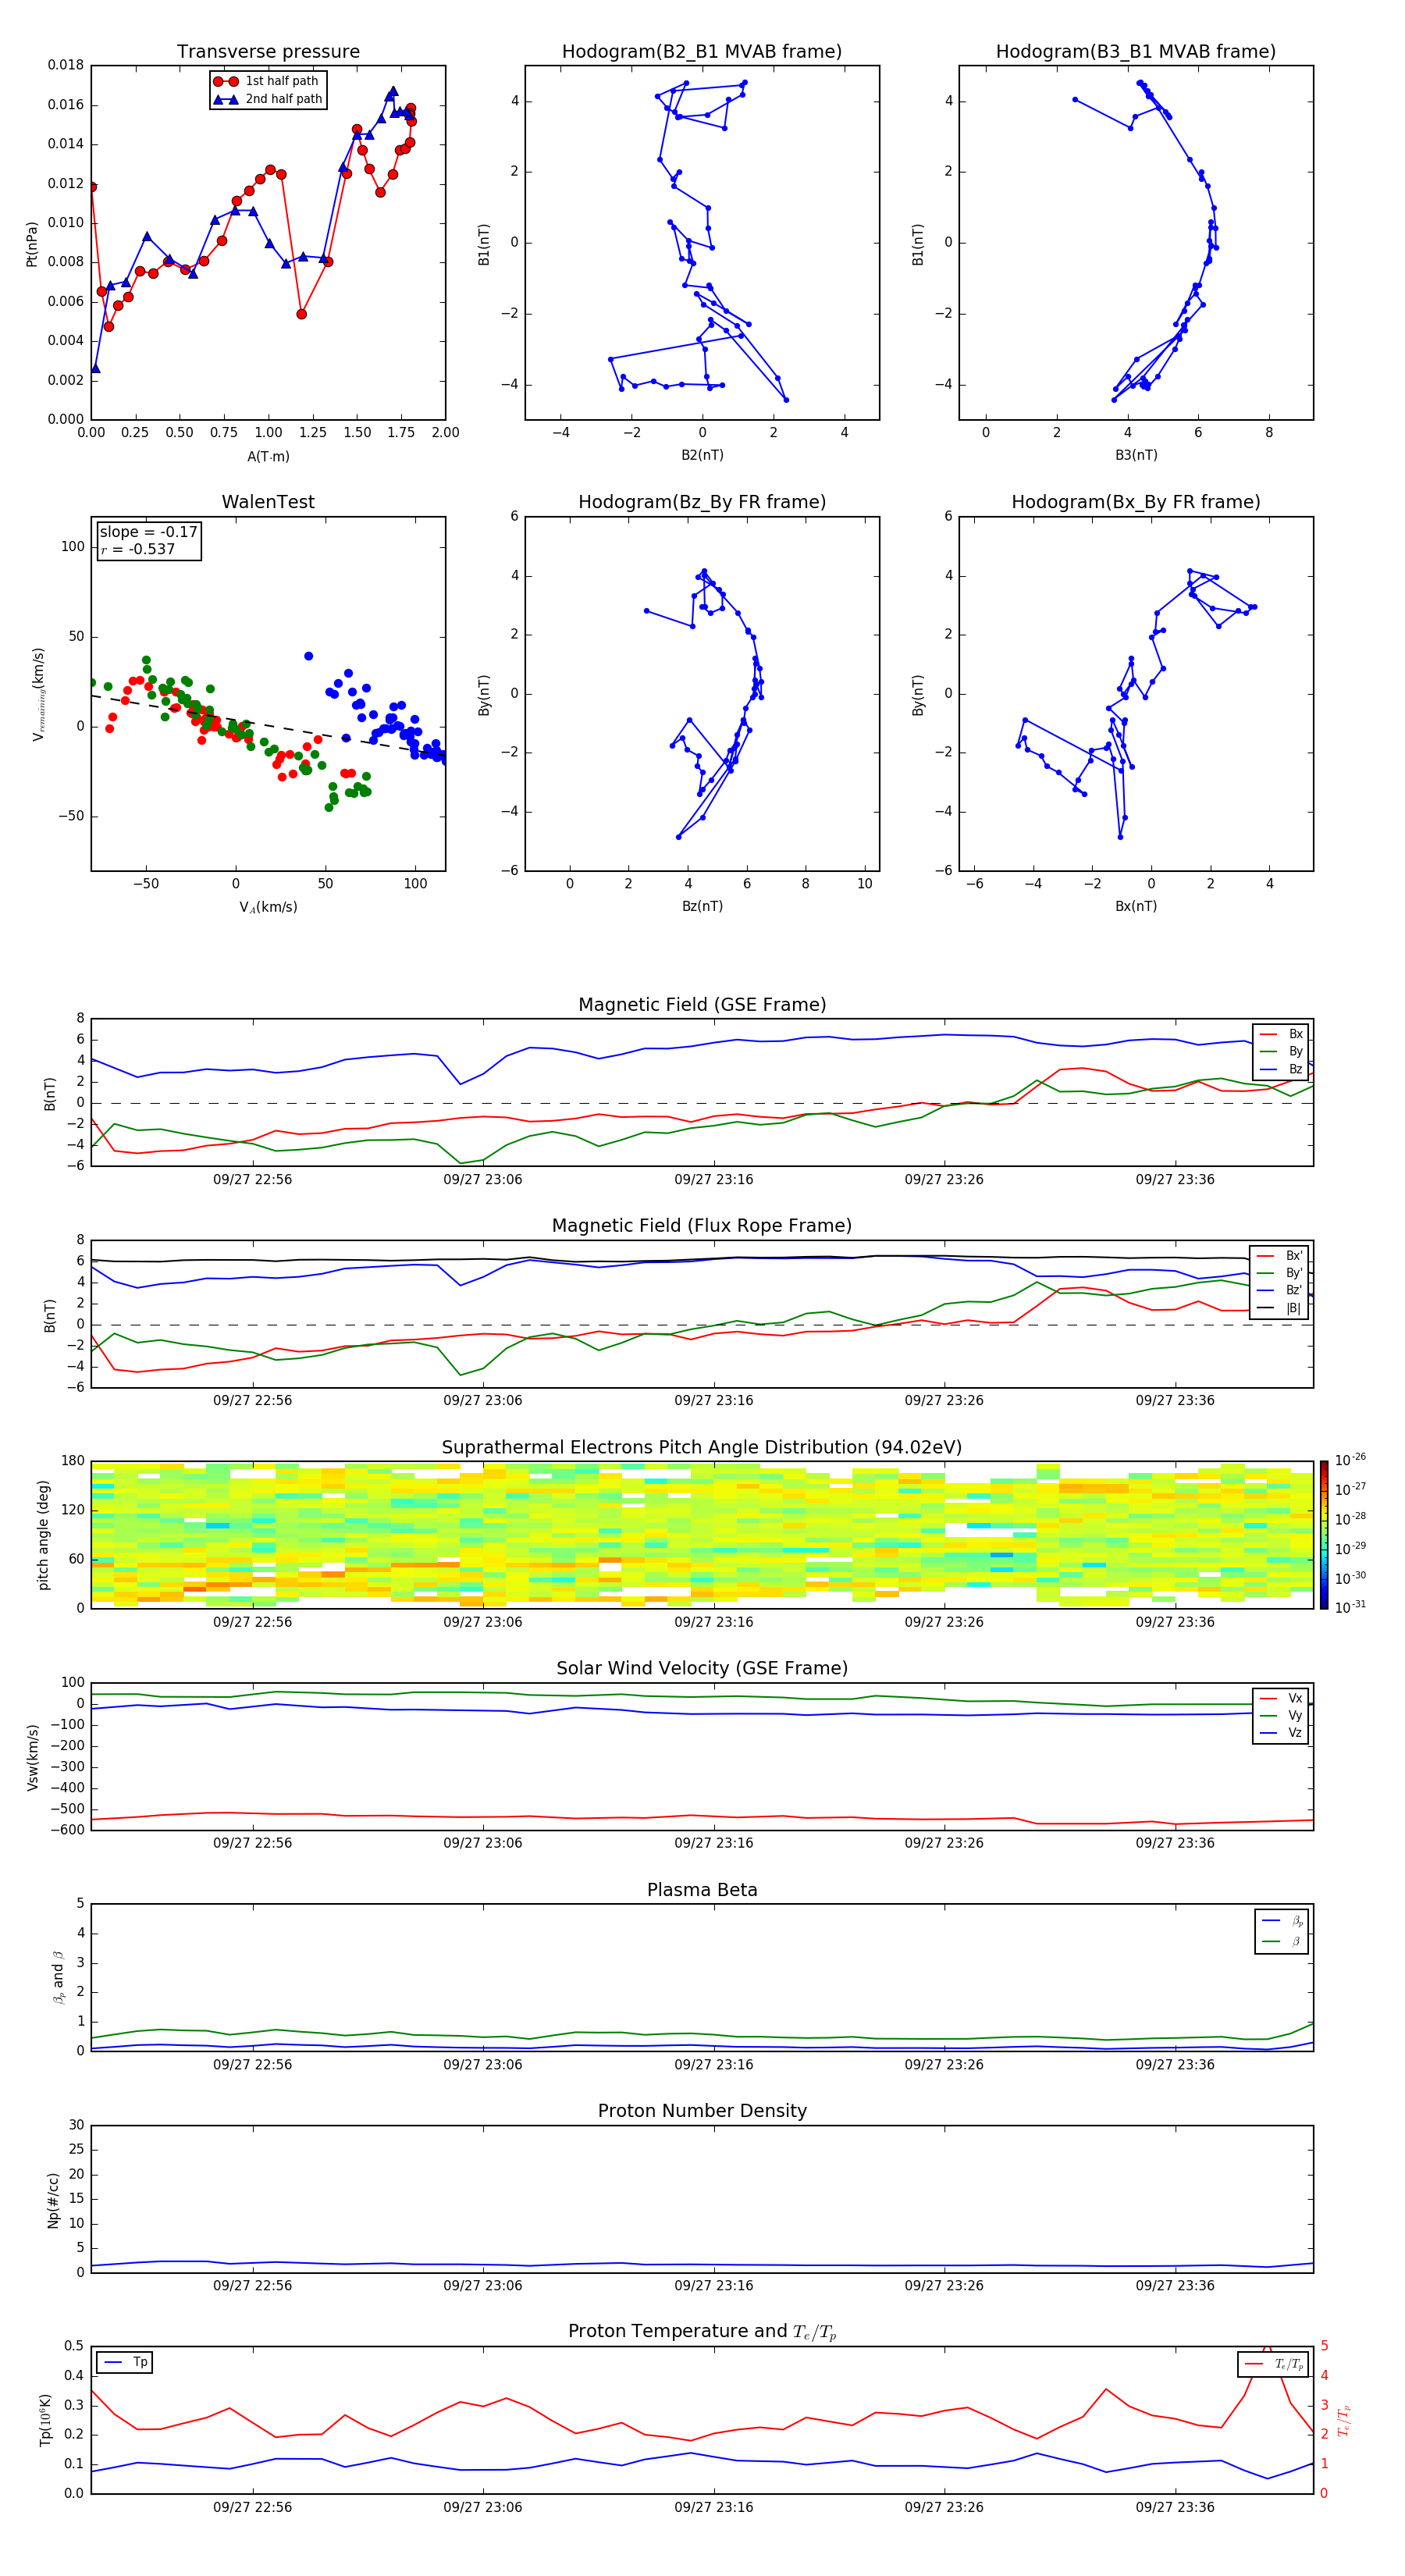Click the 'B3(nT)' x-axis label
1405x2576 pixels.
tap(1136, 455)
